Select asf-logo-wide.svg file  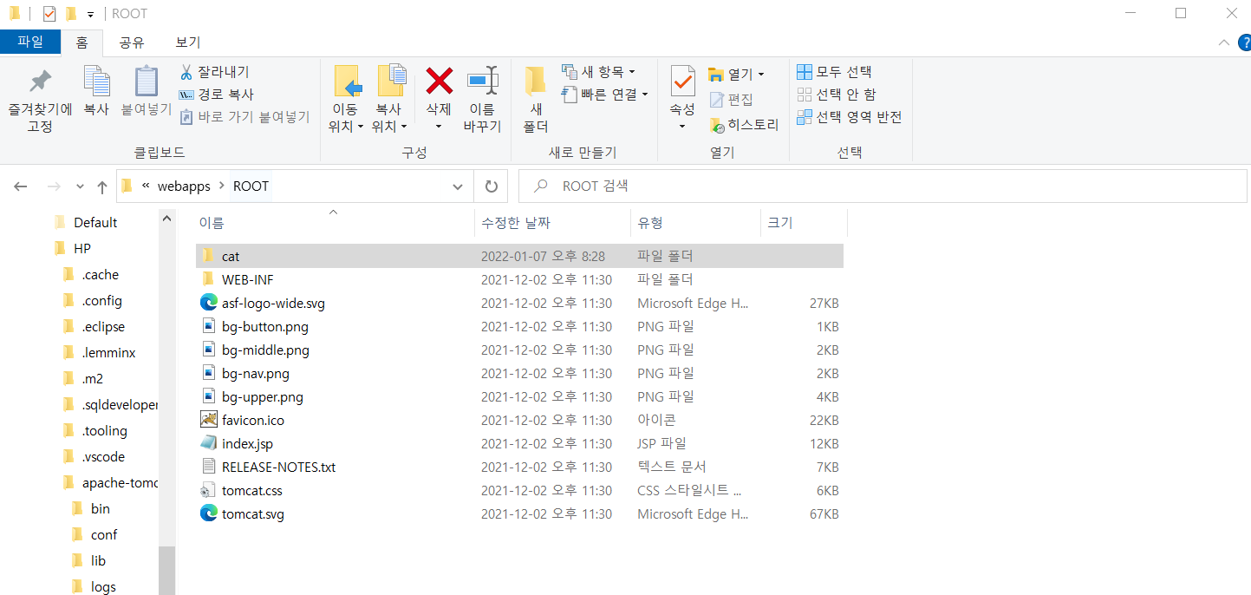pyautogui.click(x=519, y=303)
